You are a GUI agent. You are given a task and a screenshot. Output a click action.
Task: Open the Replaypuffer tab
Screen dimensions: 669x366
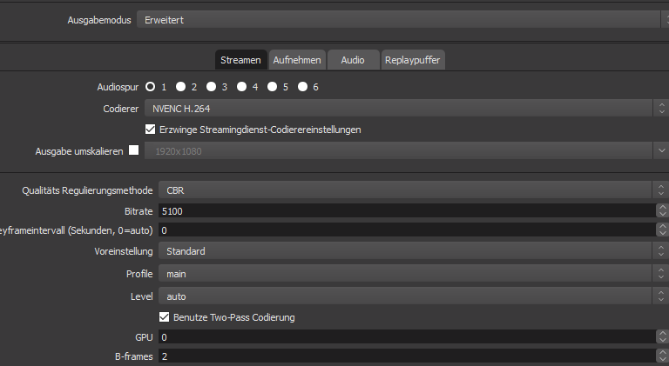coord(413,59)
